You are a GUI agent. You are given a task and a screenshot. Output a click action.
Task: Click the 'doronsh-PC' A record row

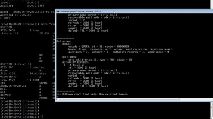[x=28, y=77]
